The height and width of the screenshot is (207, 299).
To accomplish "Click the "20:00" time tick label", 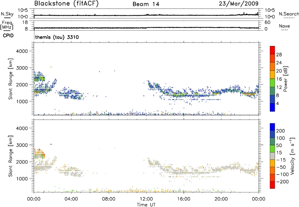I will tap(221, 199).
